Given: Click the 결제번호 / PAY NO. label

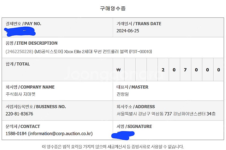Looking at the screenshot, I should click(x=23, y=24).
